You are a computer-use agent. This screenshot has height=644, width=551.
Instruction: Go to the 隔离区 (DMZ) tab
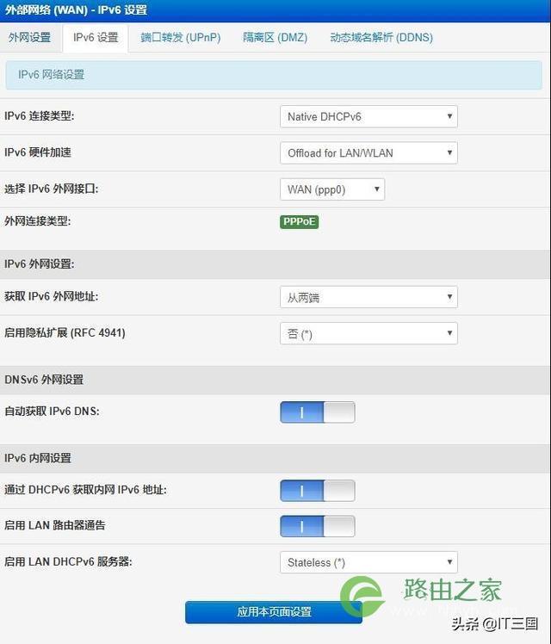click(275, 38)
